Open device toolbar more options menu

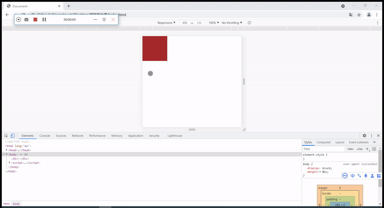click(x=378, y=23)
